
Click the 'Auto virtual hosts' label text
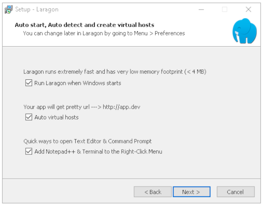(56, 117)
